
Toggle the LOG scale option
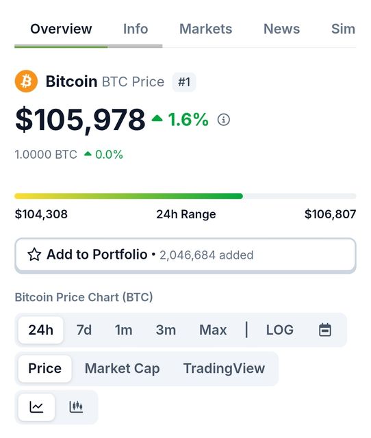tap(280, 330)
